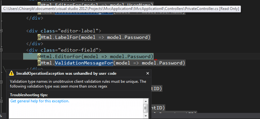Click the 'InvalidOperationException was unhandled by user code' title

(x=66, y=73)
